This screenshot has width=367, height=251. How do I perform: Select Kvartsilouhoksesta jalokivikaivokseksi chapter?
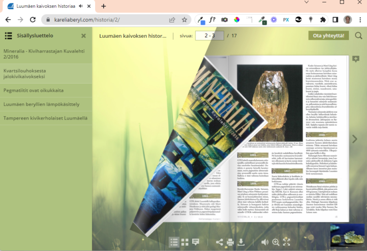(46, 74)
